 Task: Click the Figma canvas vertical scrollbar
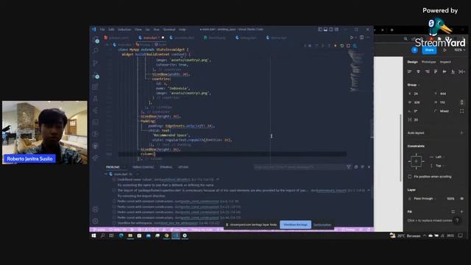pos(400,148)
